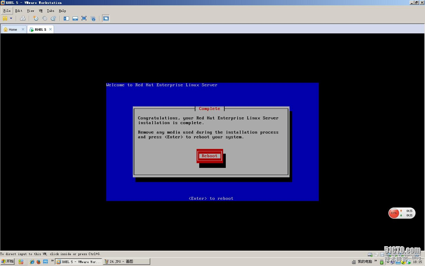Click the yellow Suspend VM toolbar icon

point(5,18)
